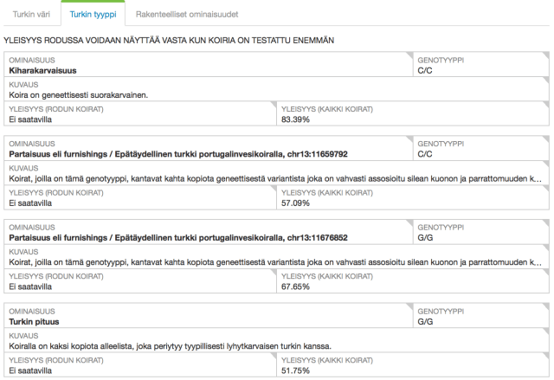Select the Turkin tyyppi tab
The height and width of the screenshot is (380, 554).
[93, 15]
